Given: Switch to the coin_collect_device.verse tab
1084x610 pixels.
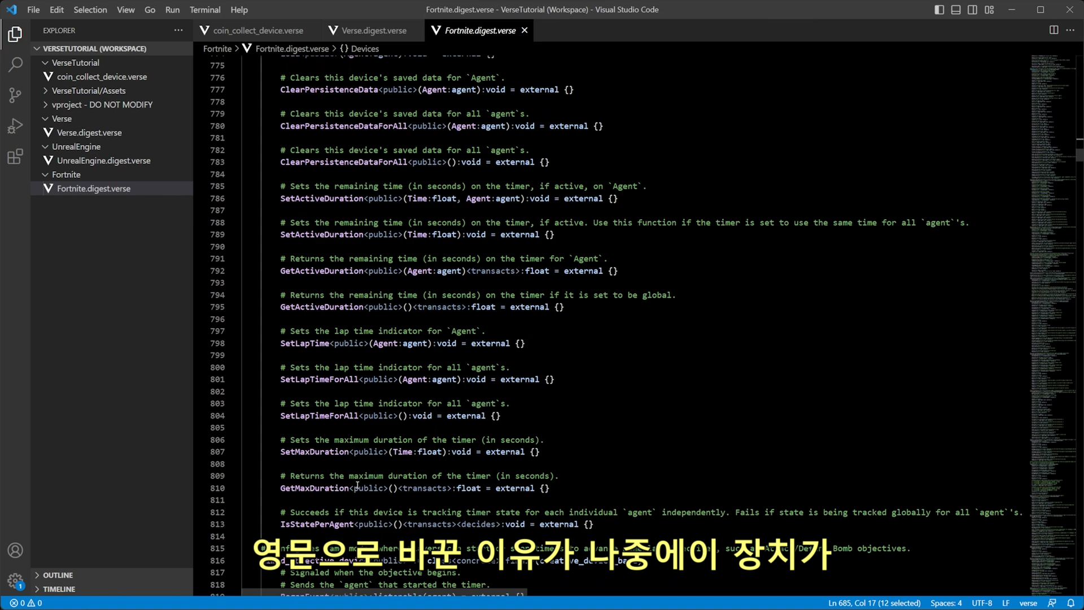Looking at the screenshot, I should pos(258,30).
